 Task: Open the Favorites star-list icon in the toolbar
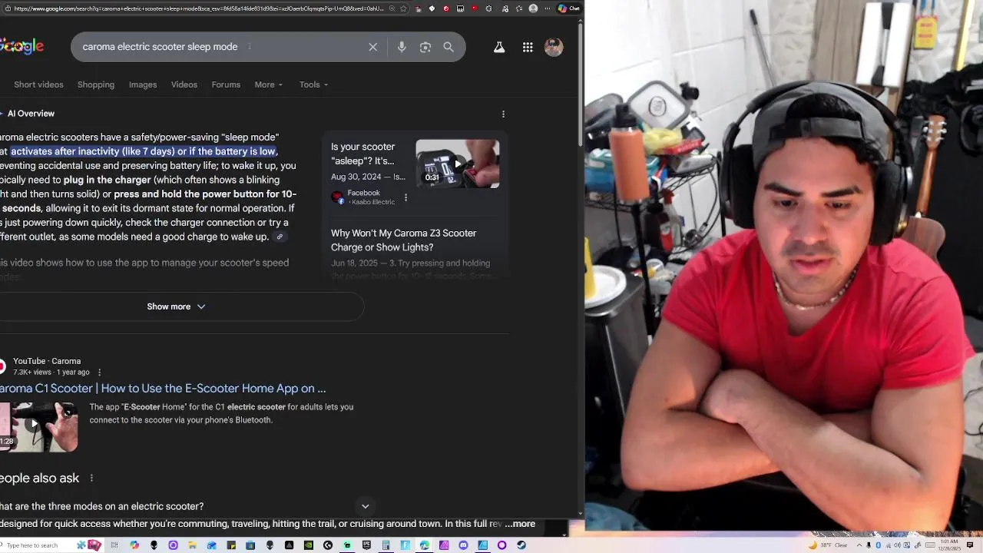(x=519, y=8)
